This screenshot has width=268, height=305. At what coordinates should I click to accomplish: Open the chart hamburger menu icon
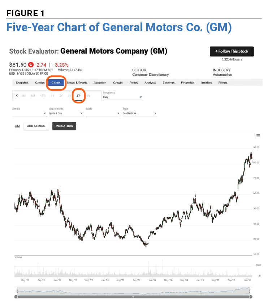click(x=258, y=136)
